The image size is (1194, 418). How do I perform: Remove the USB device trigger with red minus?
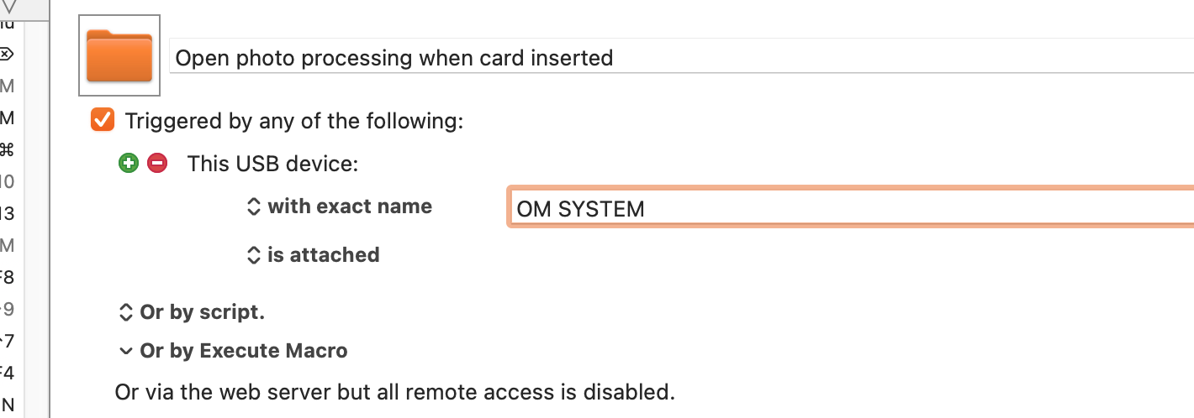point(157,164)
